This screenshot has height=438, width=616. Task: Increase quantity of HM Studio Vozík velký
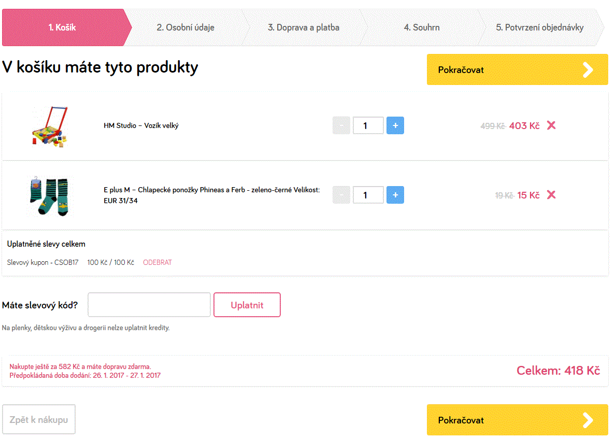tap(395, 125)
